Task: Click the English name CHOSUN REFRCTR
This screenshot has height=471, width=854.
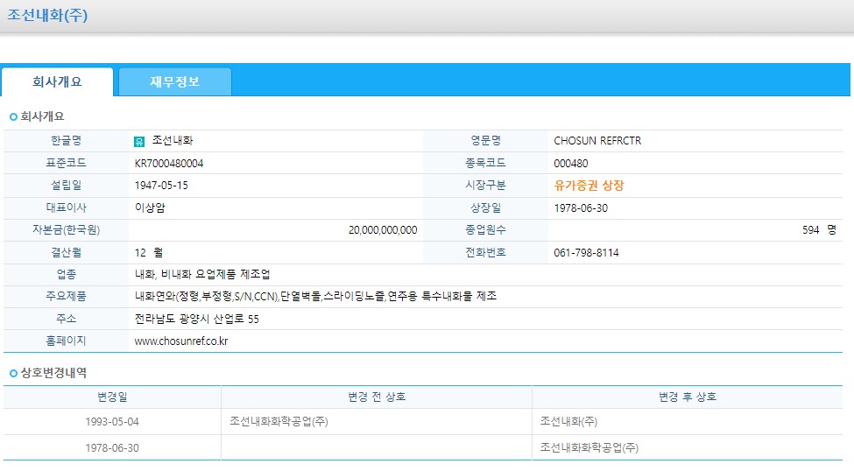Action: point(597,140)
